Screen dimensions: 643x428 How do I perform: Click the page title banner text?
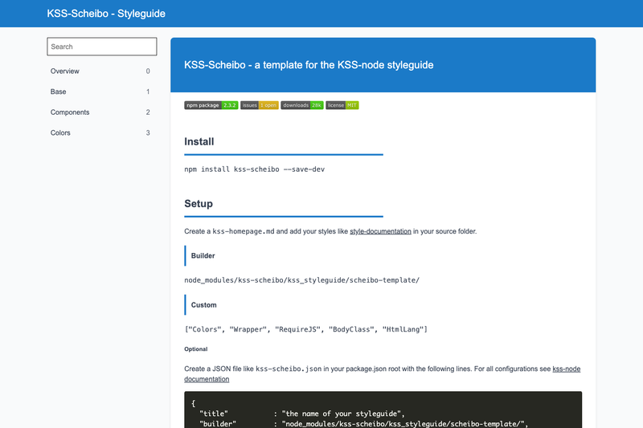pyautogui.click(x=309, y=65)
